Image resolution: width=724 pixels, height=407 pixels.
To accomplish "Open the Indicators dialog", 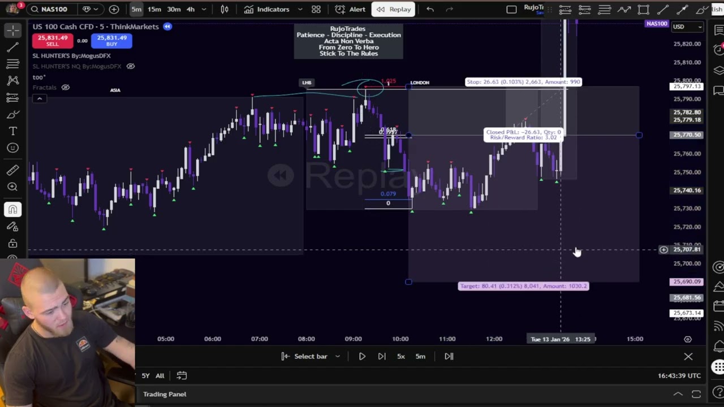I will pos(267,9).
